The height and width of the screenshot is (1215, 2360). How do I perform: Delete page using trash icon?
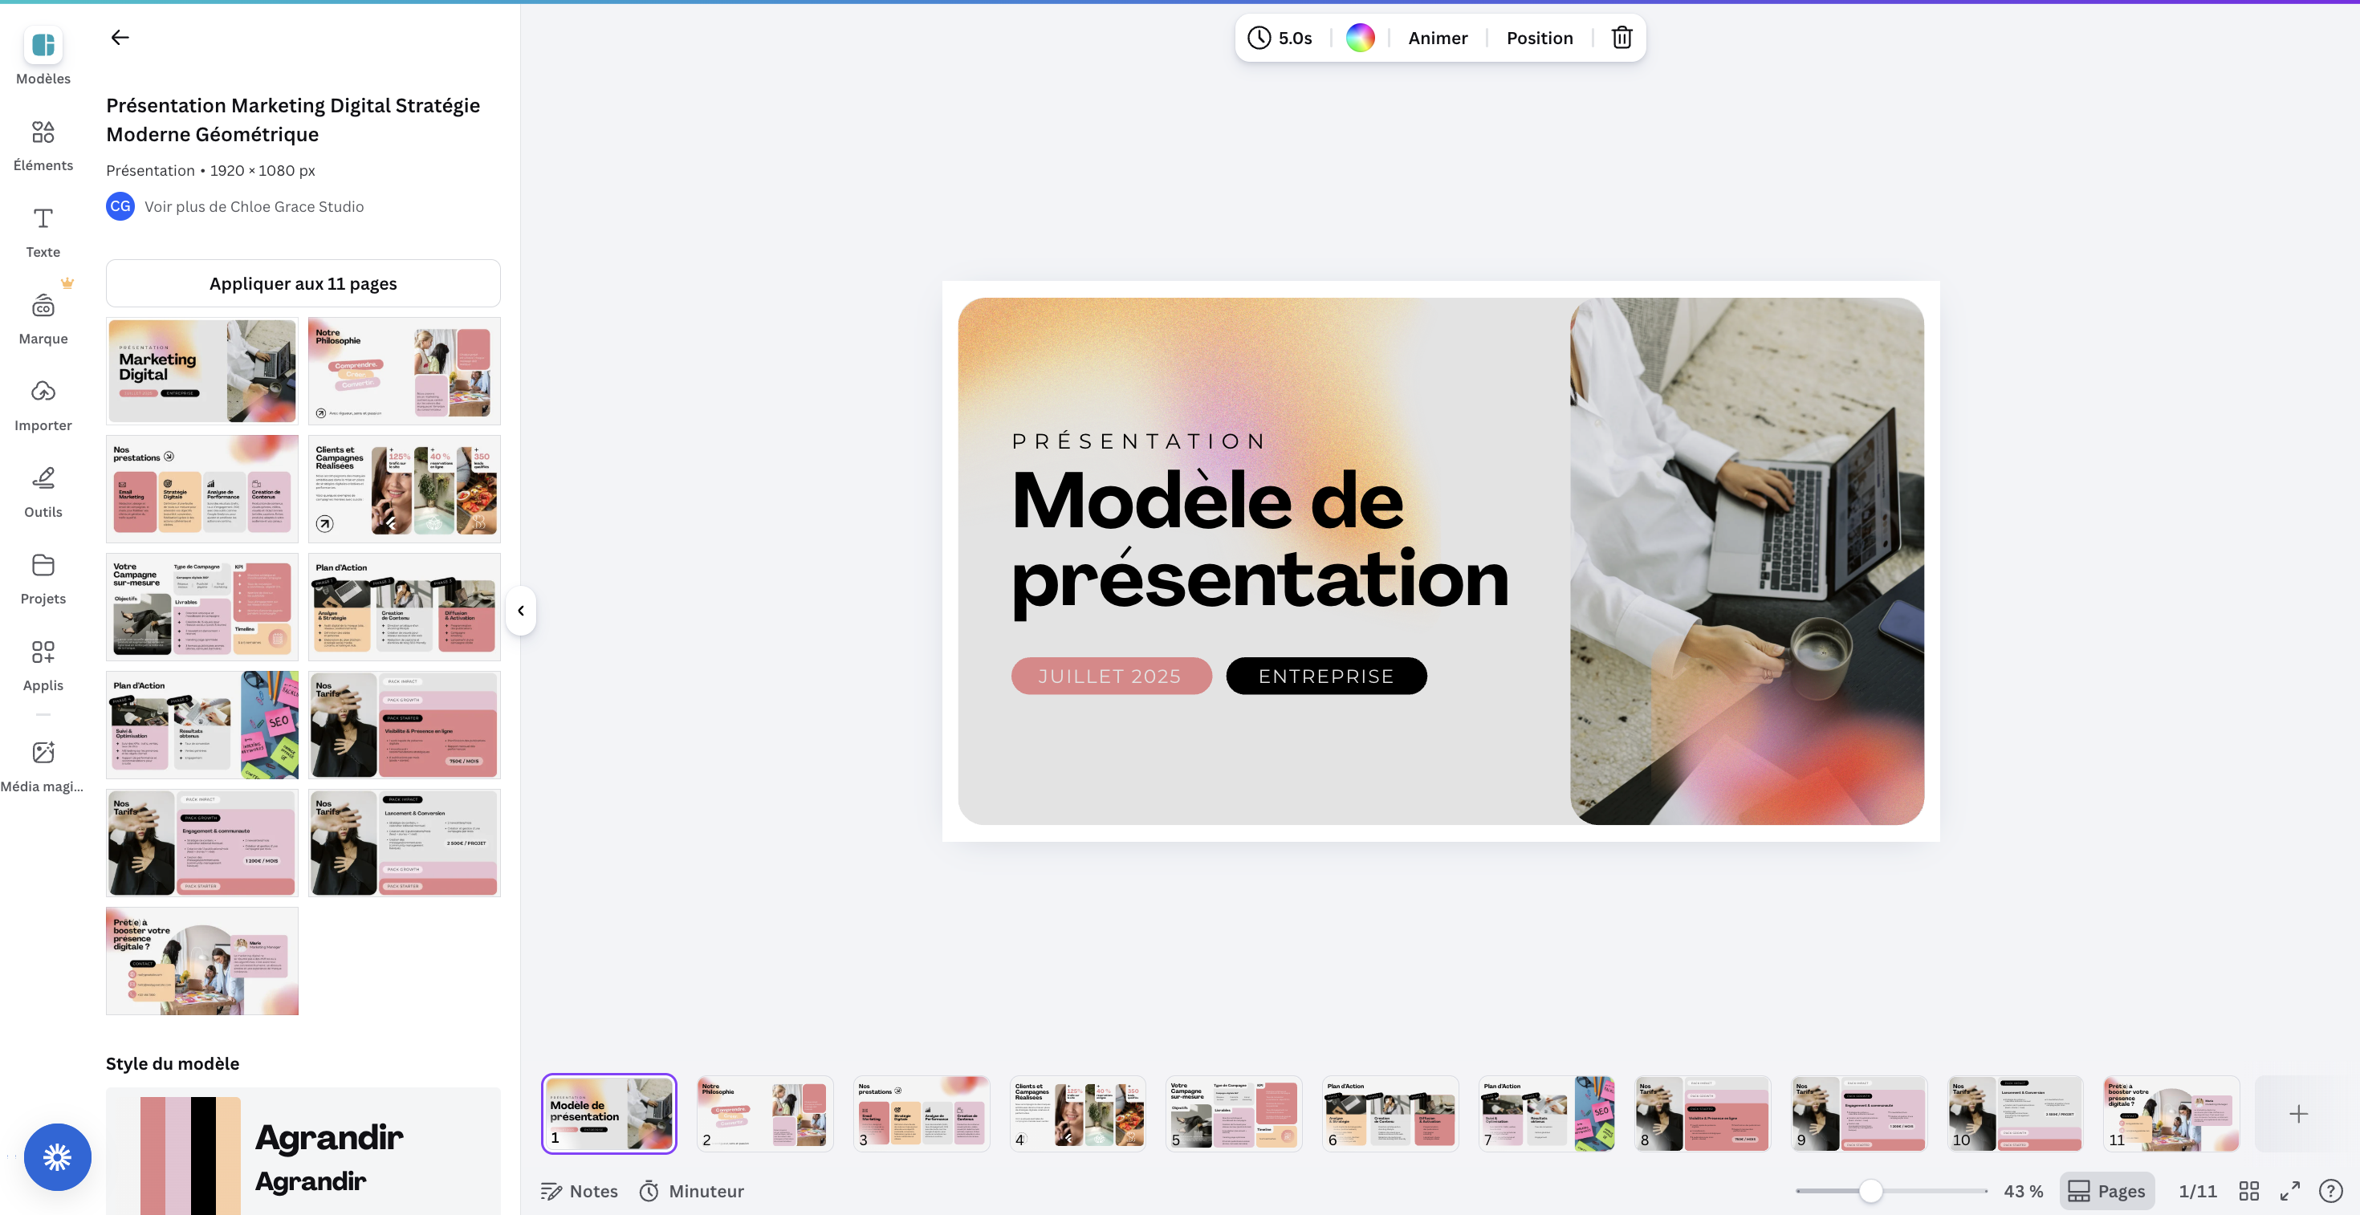pyautogui.click(x=1621, y=38)
